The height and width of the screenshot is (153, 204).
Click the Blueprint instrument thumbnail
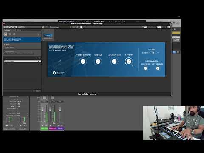(x=48, y=35)
